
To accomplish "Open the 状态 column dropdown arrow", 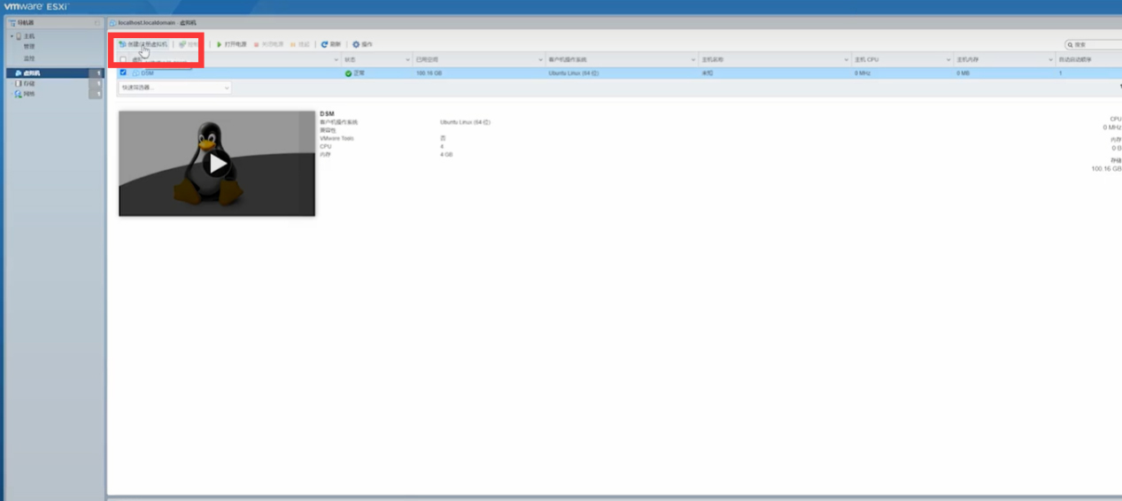I will [408, 60].
